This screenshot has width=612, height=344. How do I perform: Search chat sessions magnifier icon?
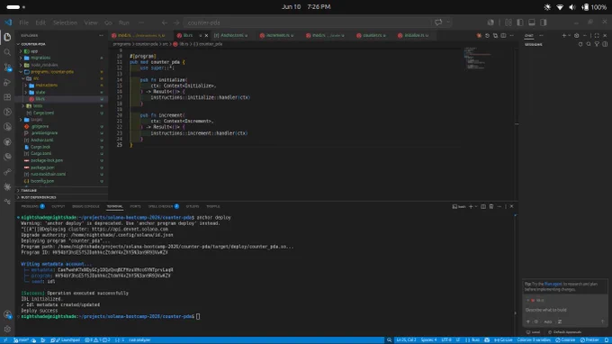coord(589,44)
